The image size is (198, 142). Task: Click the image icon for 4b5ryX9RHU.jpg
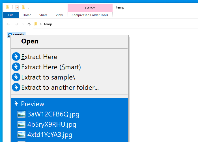[x=21, y=124]
